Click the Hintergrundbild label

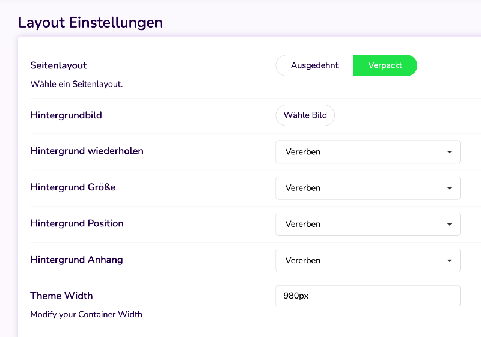click(x=66, y=115)
